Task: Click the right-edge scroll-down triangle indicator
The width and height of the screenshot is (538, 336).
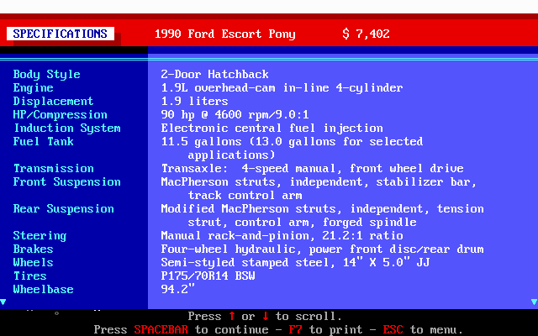Action: 534,301
